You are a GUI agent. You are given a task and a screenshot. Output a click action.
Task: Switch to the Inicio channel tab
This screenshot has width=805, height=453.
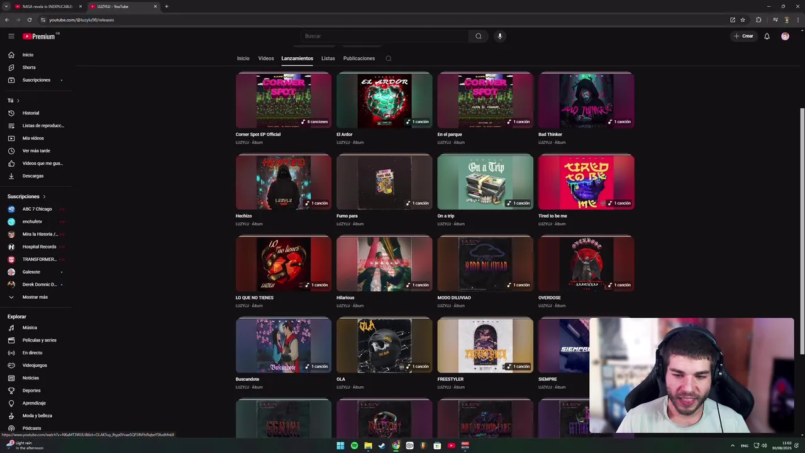click(243, 59)
